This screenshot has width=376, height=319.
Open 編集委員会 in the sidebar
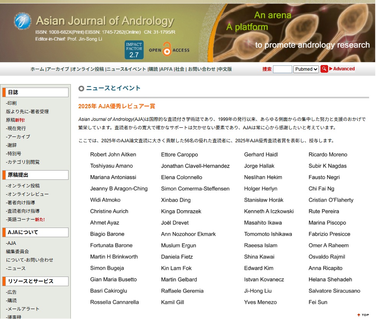pyautogui.click(x=17, y=252)
